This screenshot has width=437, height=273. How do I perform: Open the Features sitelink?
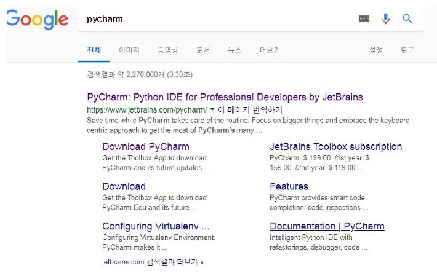pos(289,186)
